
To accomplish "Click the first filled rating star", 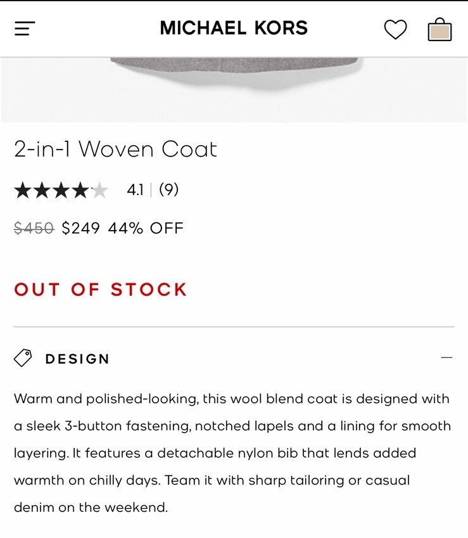I will tap(23, 190).
